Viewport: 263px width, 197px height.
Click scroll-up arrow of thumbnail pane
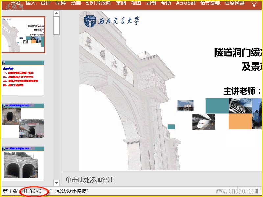point(56,13)
